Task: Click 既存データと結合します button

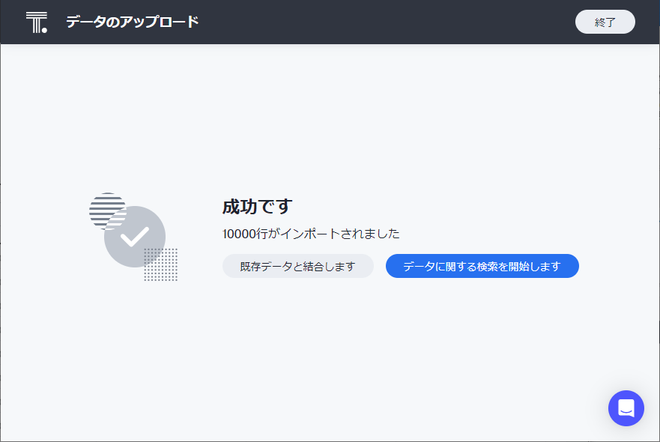Action: tap(297, 266)
